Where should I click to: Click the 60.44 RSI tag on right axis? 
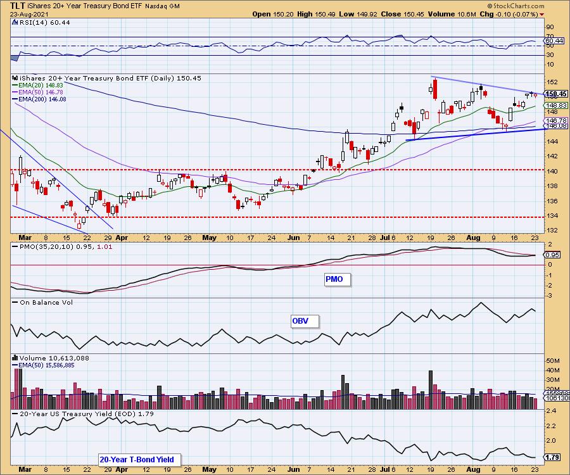pos(554,41)
